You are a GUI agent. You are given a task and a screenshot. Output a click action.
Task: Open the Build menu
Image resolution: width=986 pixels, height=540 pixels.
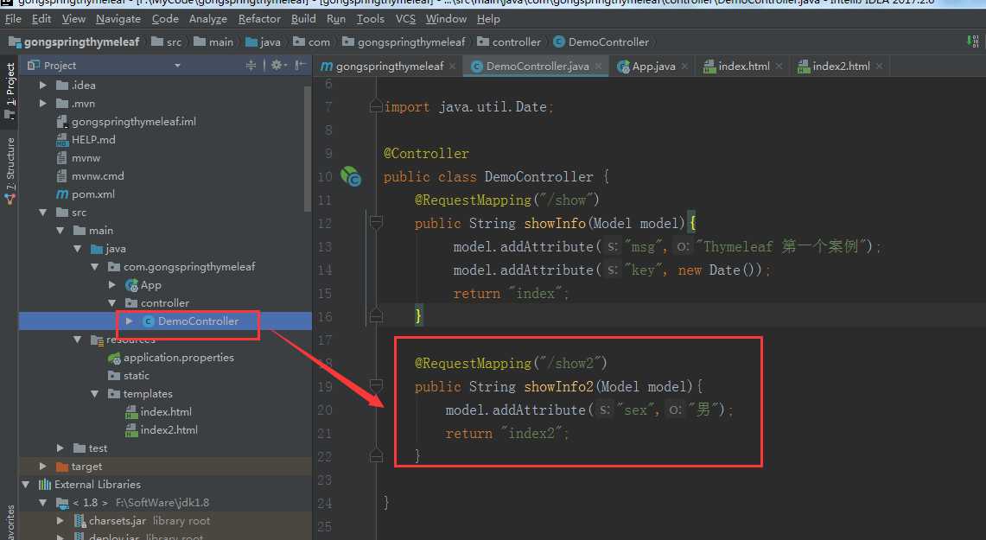pos(303,19)
